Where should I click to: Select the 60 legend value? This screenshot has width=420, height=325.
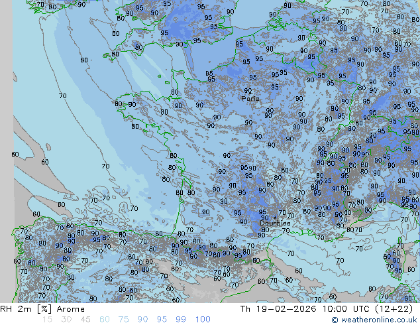[104, 320]
